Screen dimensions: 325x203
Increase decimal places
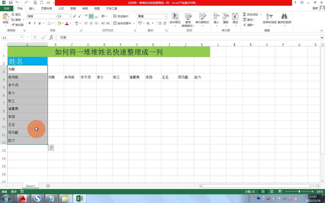point(159,23)
